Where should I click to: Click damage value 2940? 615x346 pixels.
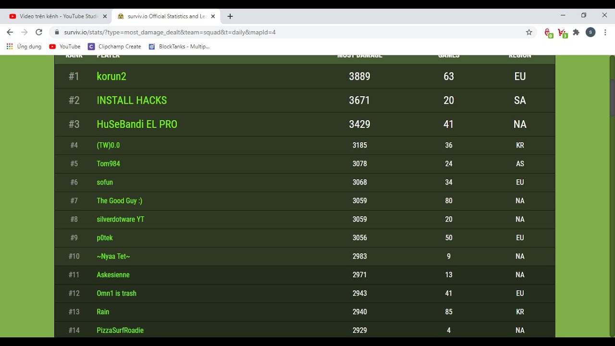pyautogui.click(x=359, y=312)
